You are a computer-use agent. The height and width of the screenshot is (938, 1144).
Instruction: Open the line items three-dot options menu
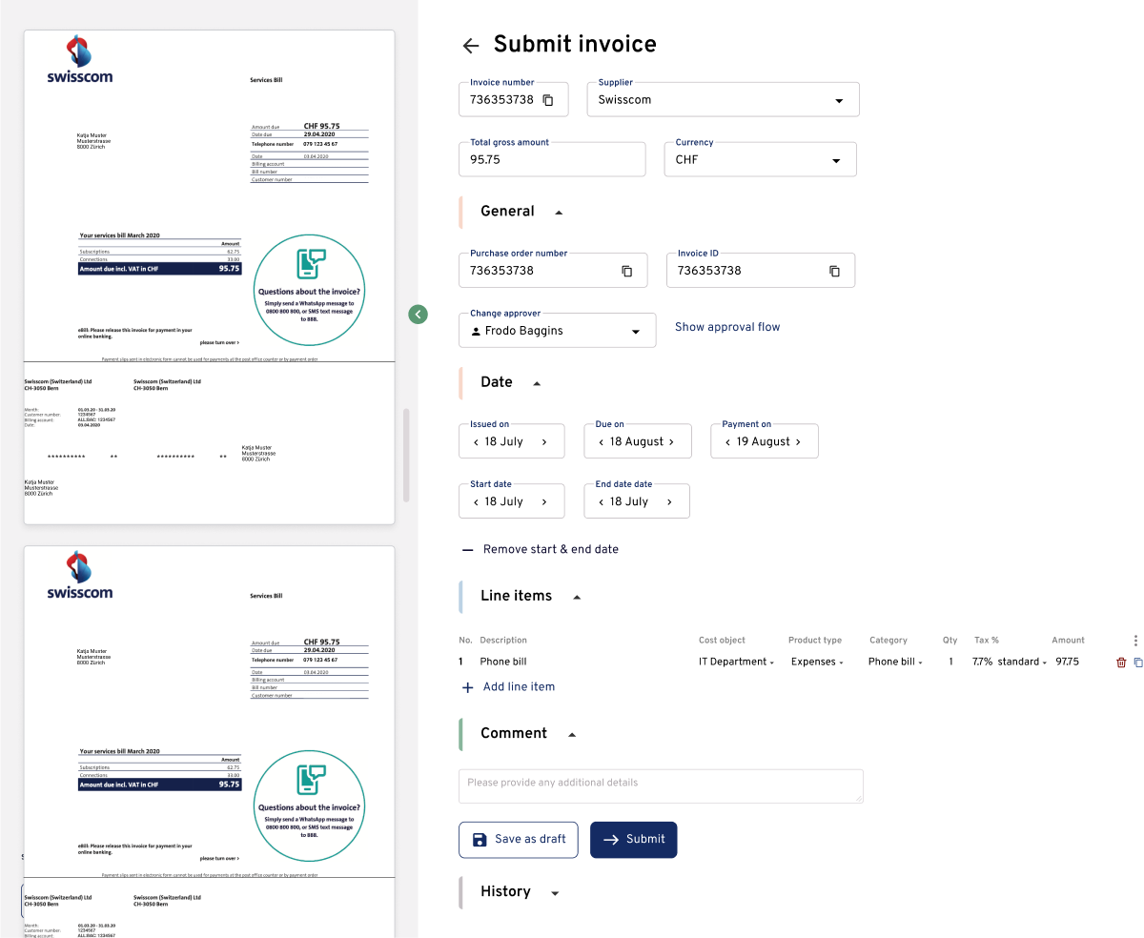click(1135, 640)
